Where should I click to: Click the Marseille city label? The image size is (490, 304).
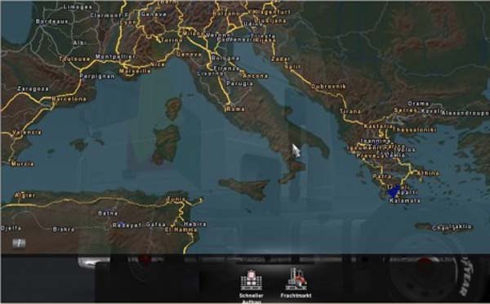tap(135, 71)
